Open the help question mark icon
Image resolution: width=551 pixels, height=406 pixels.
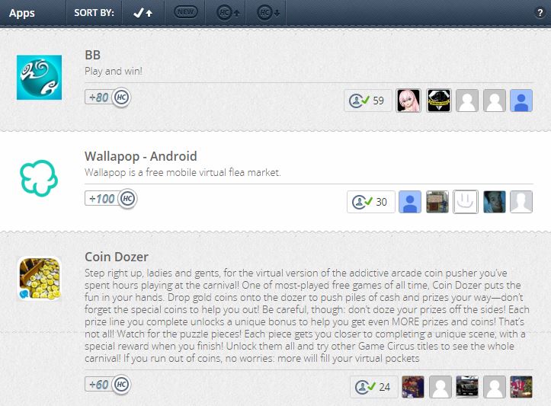(x=540, y=13)
